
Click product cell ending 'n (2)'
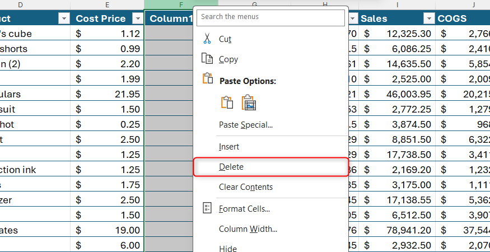point(35,64)
